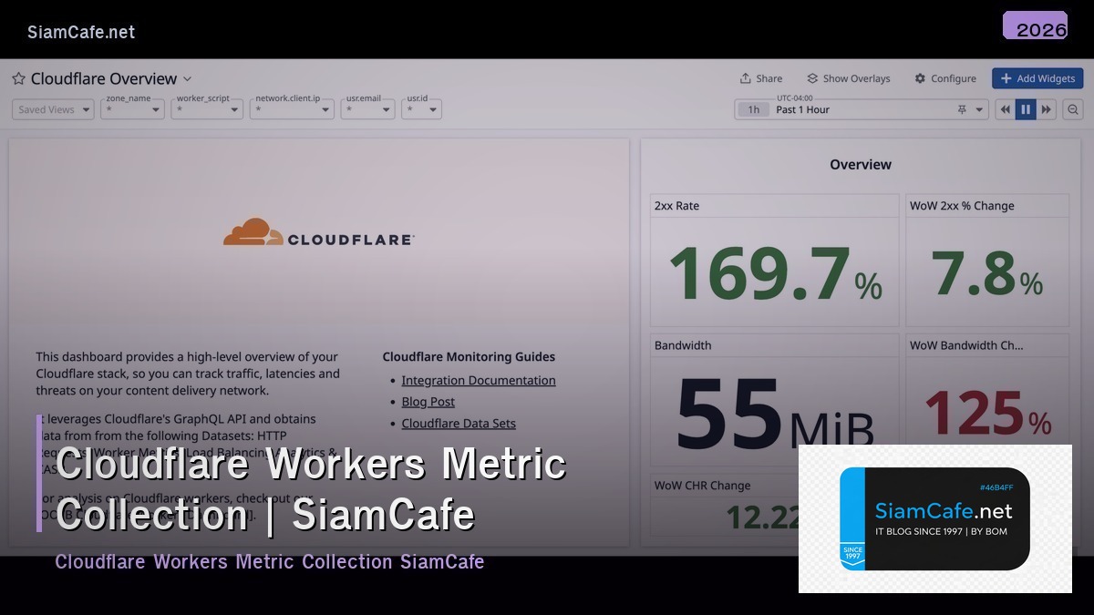This screenshot has width=1094, height=615.
Task: Open the zoom-out magnifier control
Action: click(x=1072, y=108)
